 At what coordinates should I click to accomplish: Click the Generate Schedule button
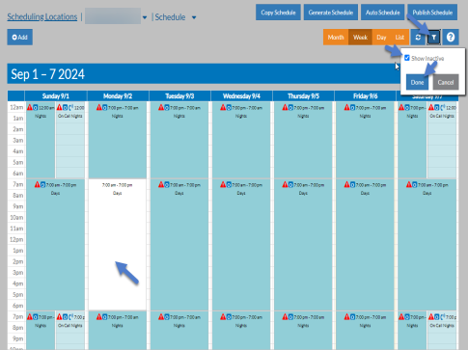point(331,13)
